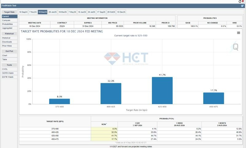Open the Twitter bird icon link
The height and width of the screenshot is (148, 246).
pyautogui.click(x=242, y=6)
